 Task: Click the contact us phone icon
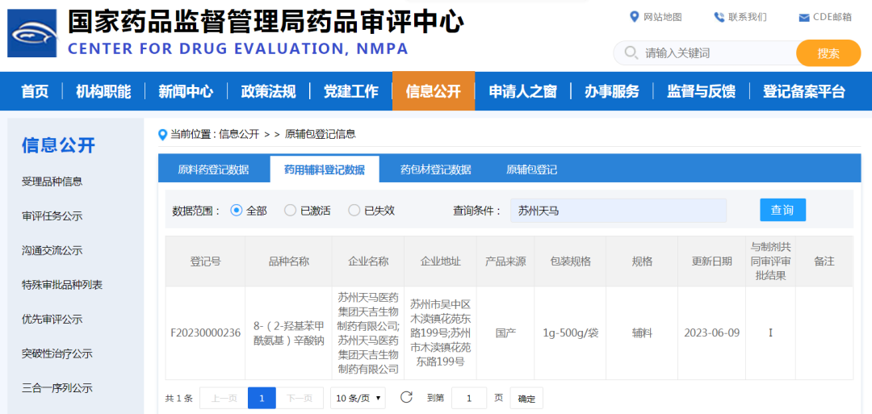click(x=719, y=17)
